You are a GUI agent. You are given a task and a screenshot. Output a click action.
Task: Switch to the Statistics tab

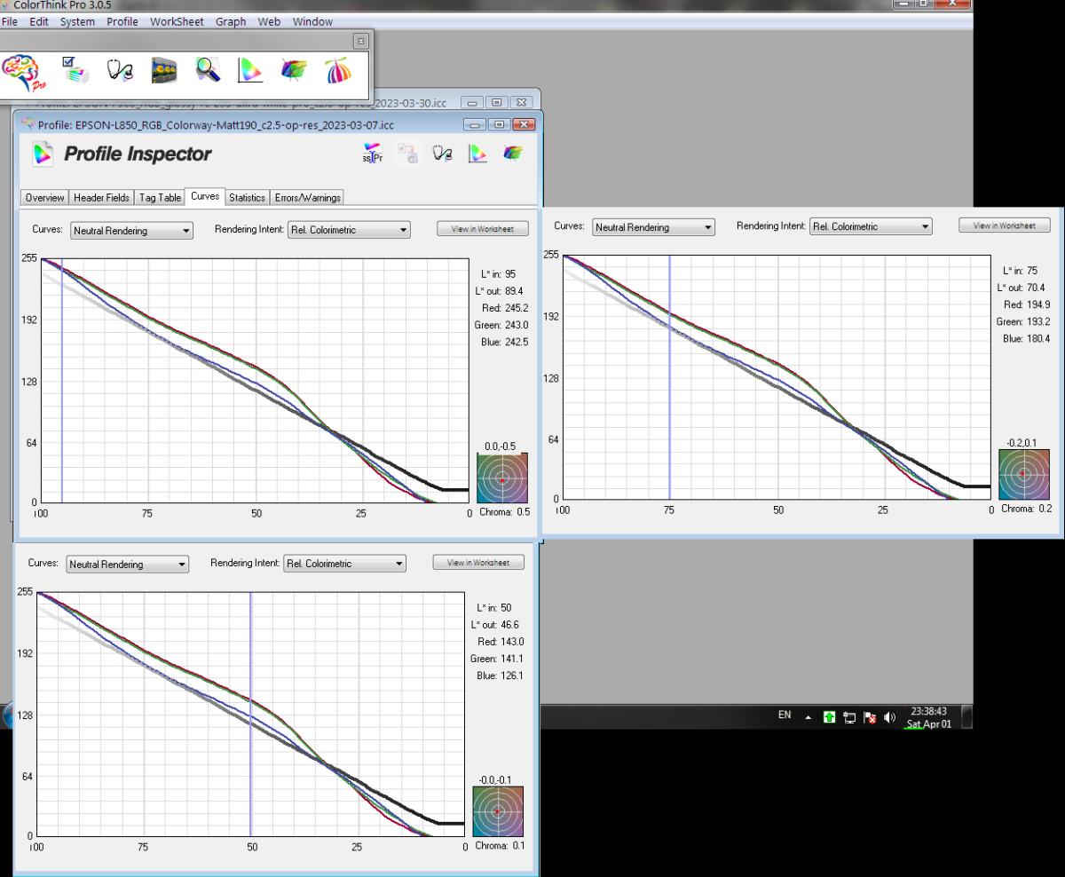[247, 198]
